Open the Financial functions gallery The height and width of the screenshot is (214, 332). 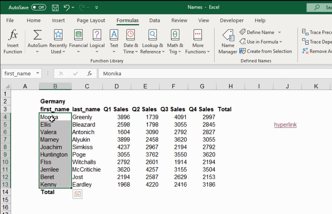click(78, 41)
